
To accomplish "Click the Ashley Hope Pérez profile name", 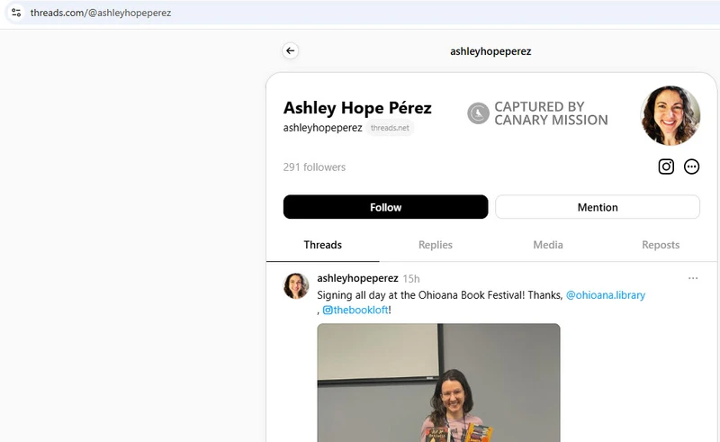I will [357, 108].
